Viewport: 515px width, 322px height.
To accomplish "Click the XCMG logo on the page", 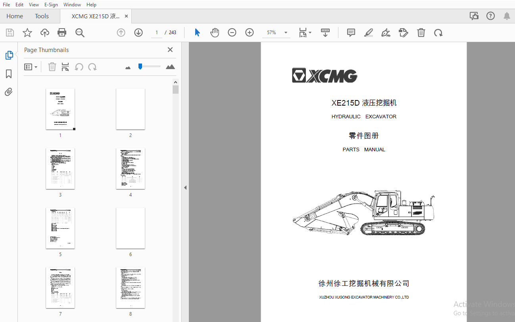I will pyautogui.click(x=325, y=75).
